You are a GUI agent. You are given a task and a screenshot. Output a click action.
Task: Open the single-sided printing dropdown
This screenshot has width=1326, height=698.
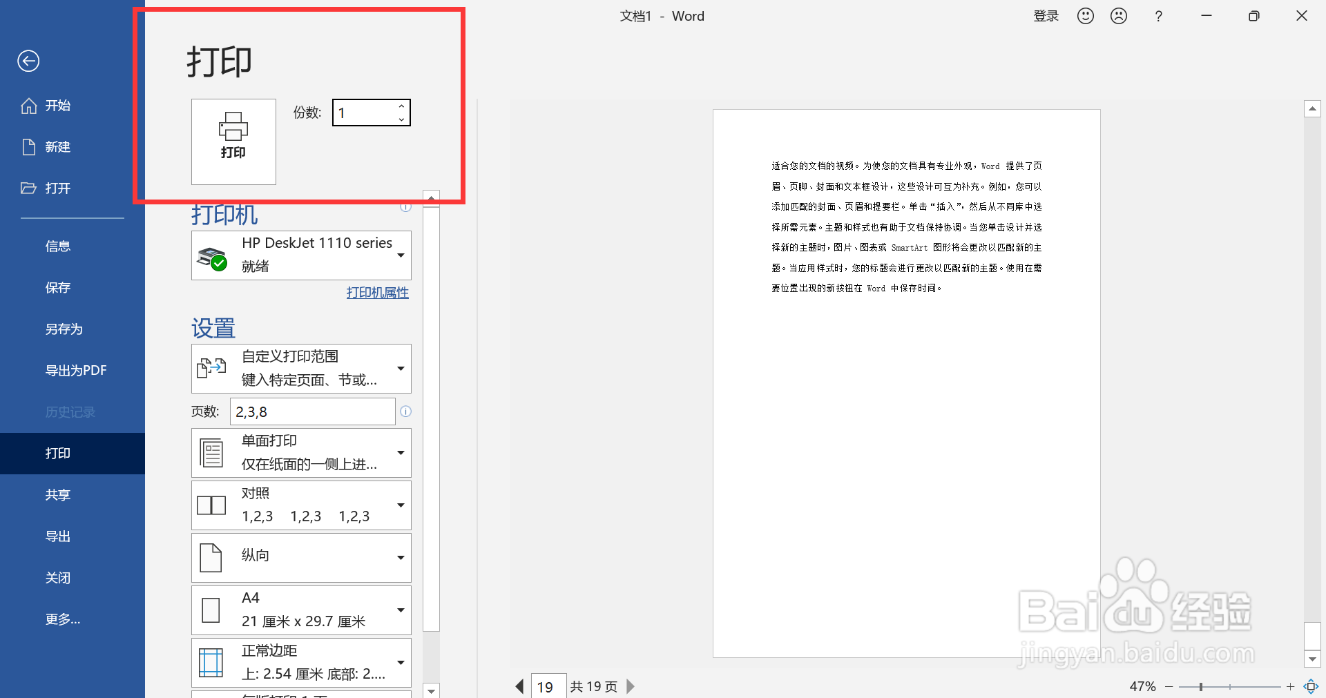(301, 452)
